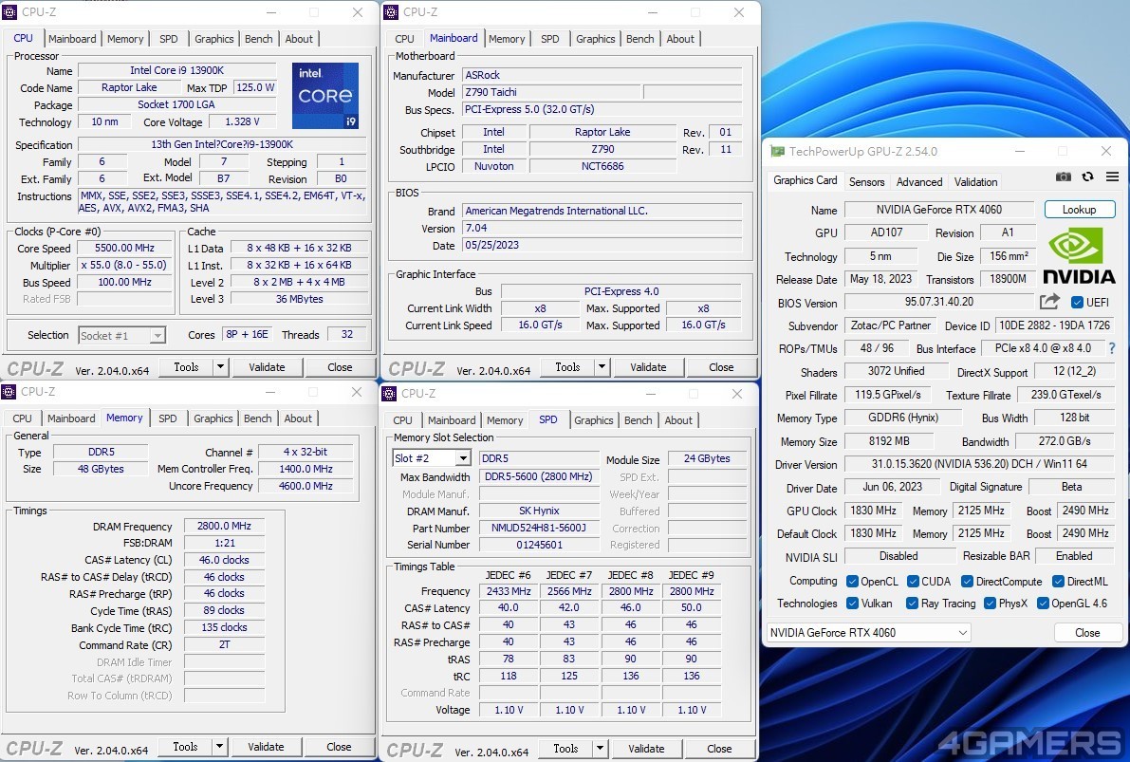Open the Slot #2 memory slot dropdown
The width and height of the screenshot is (1130, 762).
432,457
